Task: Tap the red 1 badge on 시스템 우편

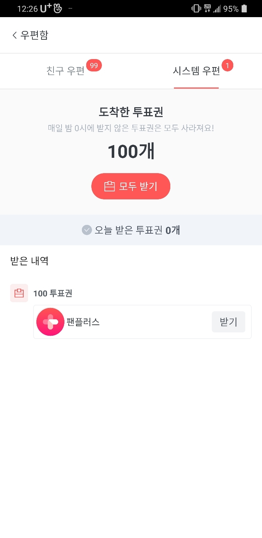Action: tap(227, 66)
